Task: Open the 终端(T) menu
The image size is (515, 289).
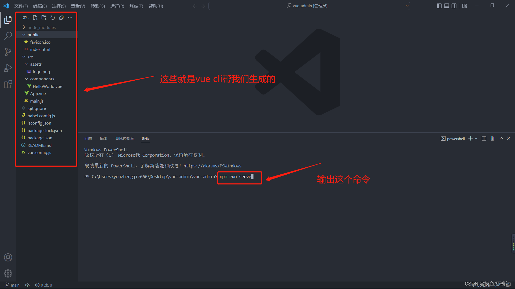Action: (136, 6)
